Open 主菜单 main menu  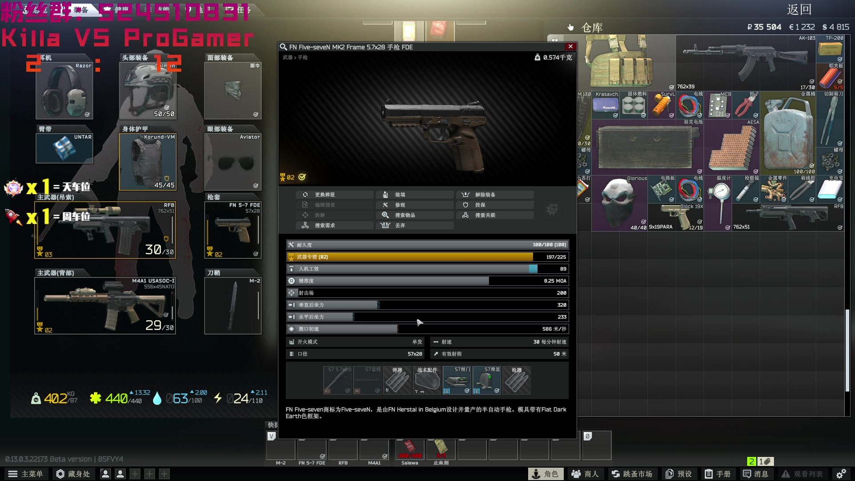pyautogui.click(x=26, y=474)
